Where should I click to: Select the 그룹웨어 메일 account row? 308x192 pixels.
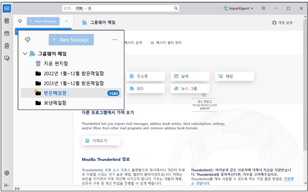(71, 54)
